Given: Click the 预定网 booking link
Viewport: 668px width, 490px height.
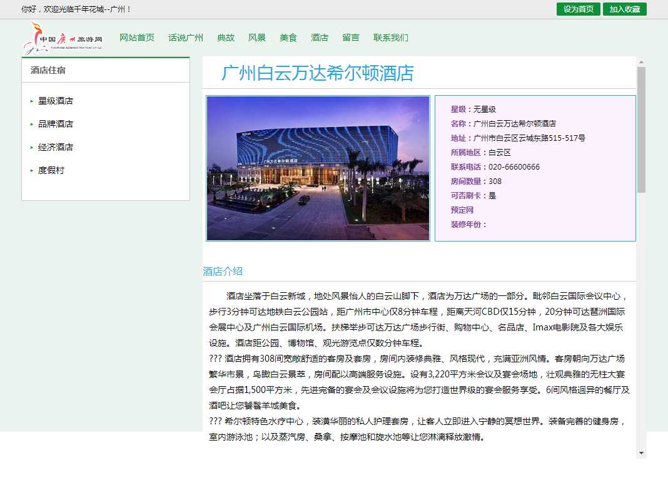Looking at the screenshot, I should pyautogui.click(x=462, y=210).
